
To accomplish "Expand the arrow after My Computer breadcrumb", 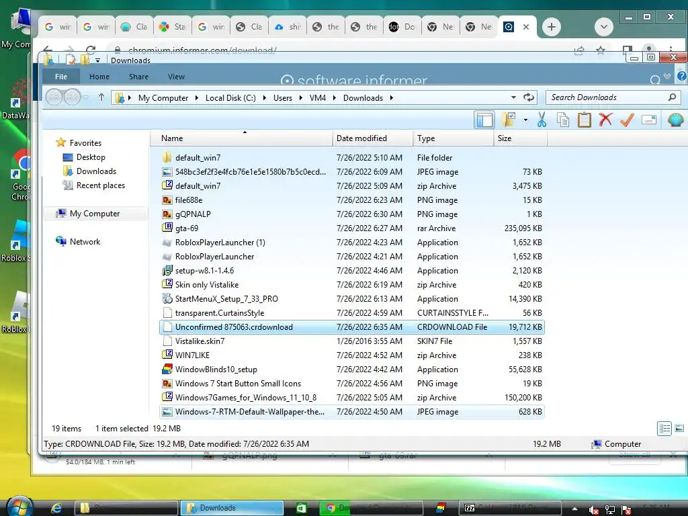I will pyautogui.click(x=197, y=98).
